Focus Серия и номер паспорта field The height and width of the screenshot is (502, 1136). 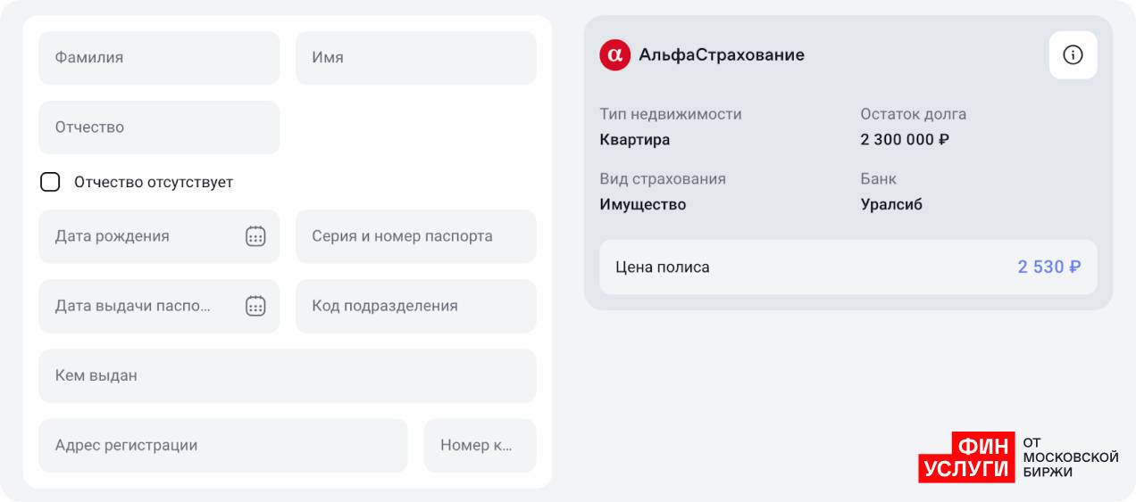point(415,236)
